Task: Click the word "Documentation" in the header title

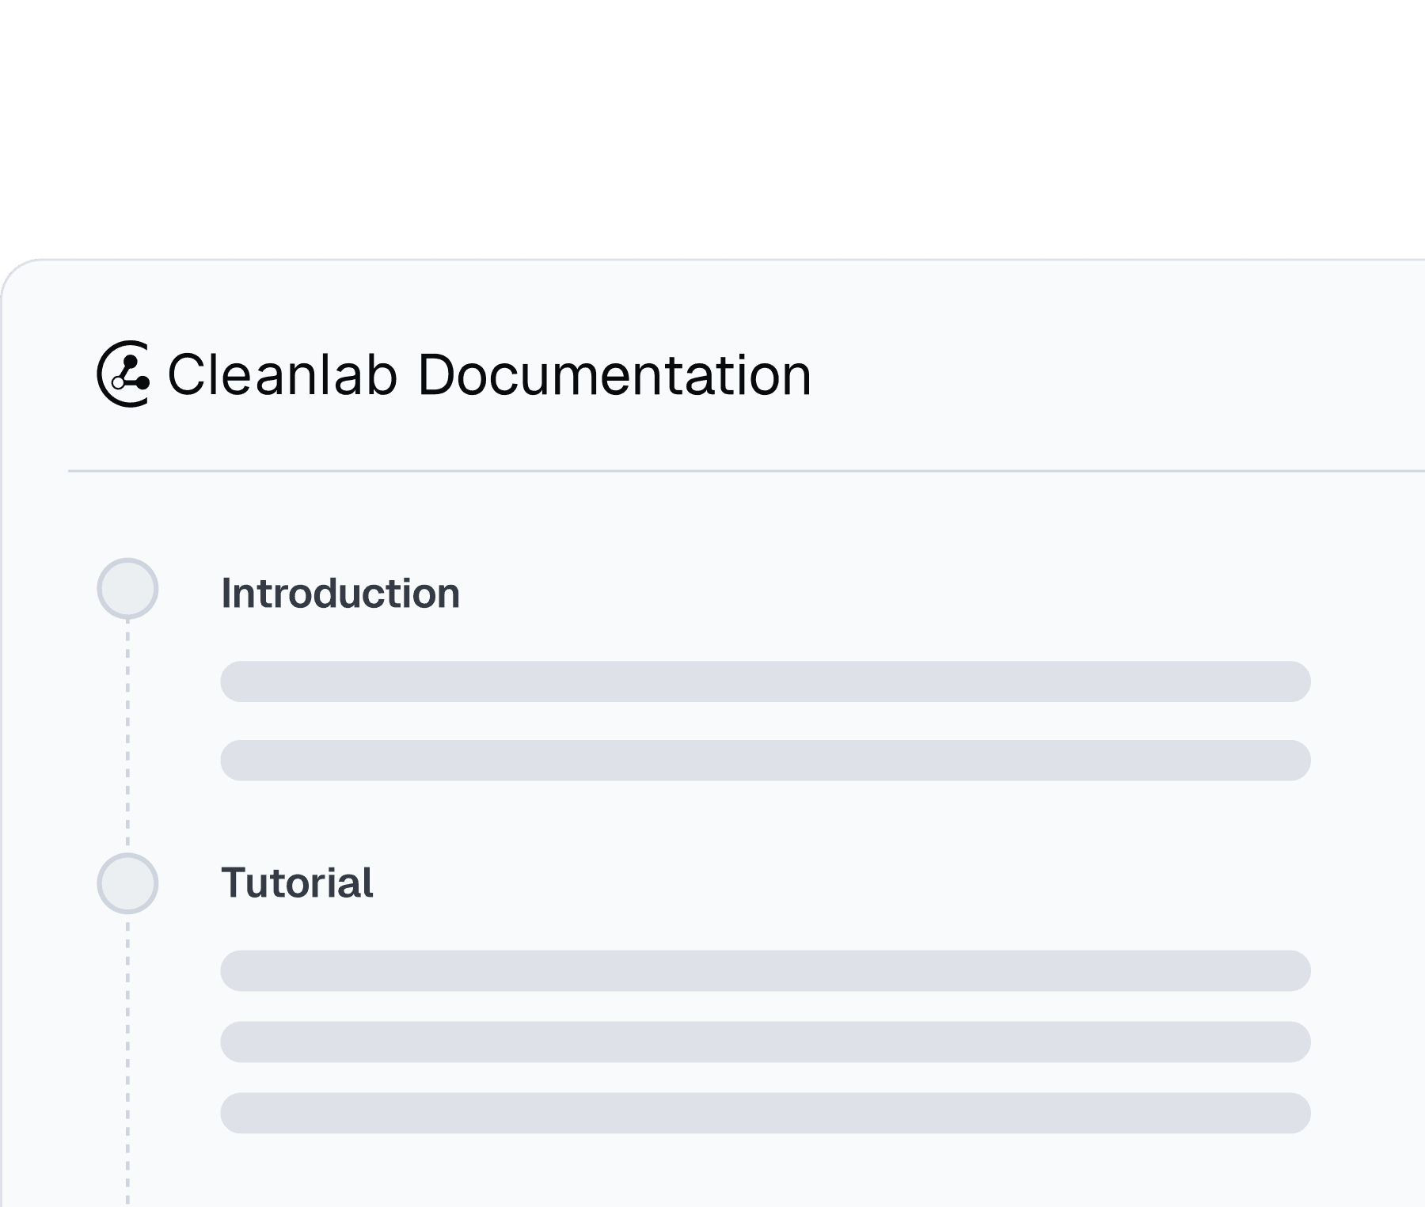Action: [614, 374]
